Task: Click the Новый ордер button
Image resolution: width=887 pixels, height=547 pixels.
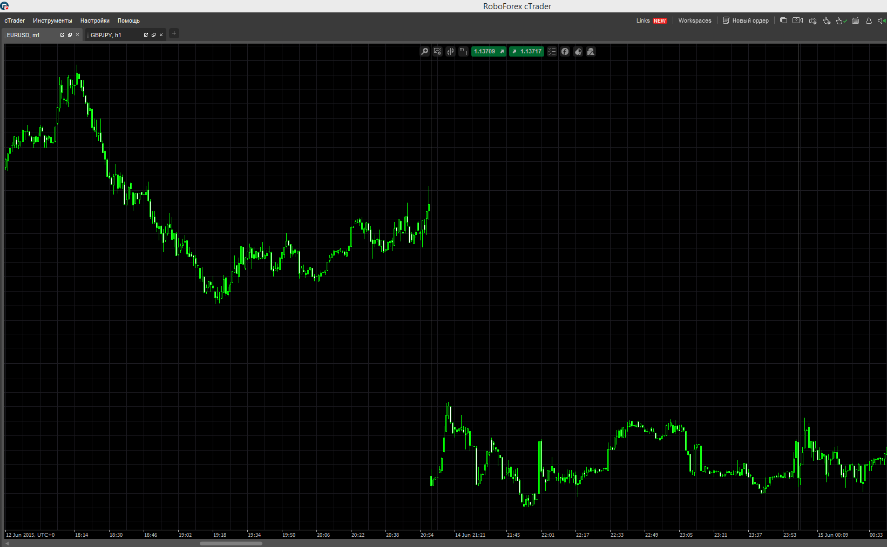Action: tap(746, 20)
